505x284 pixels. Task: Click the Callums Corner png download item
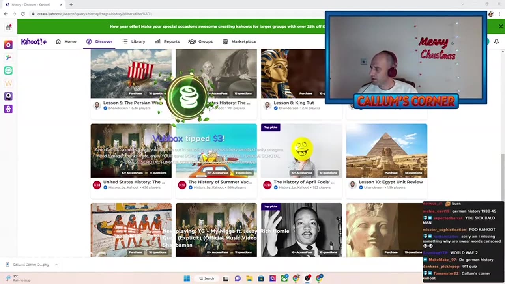coord(30,265)
